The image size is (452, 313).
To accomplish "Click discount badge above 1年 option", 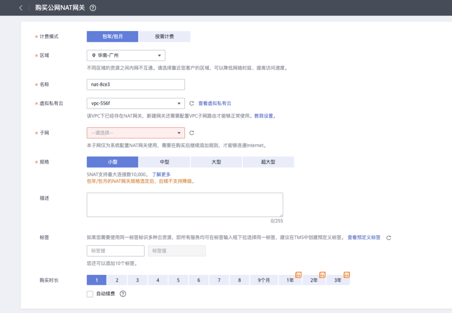I will point(298,275).
